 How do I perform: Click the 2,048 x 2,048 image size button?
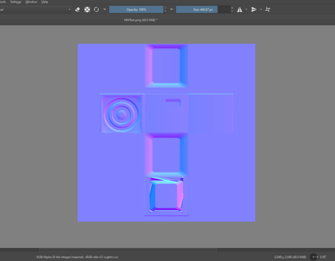tap(290, 257)
